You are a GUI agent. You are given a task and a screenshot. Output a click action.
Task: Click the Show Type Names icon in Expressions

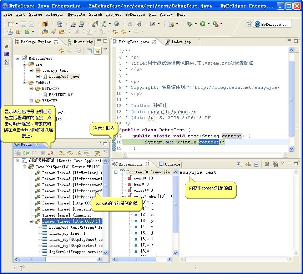click(239, 164)
